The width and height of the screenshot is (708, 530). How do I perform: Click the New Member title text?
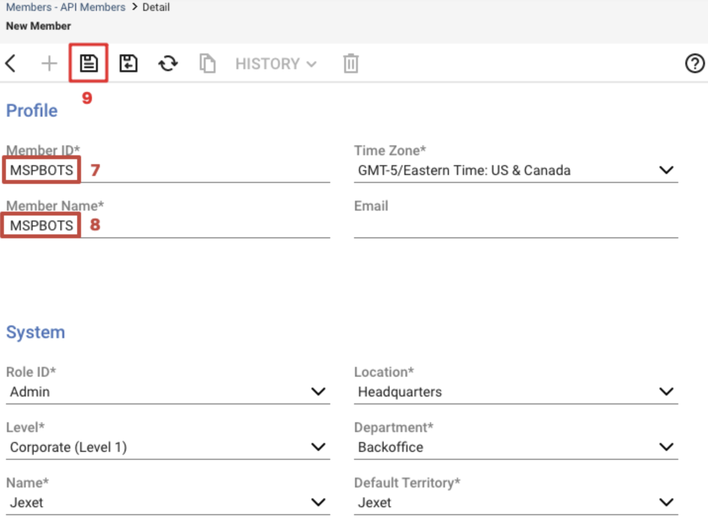[39, 26]
